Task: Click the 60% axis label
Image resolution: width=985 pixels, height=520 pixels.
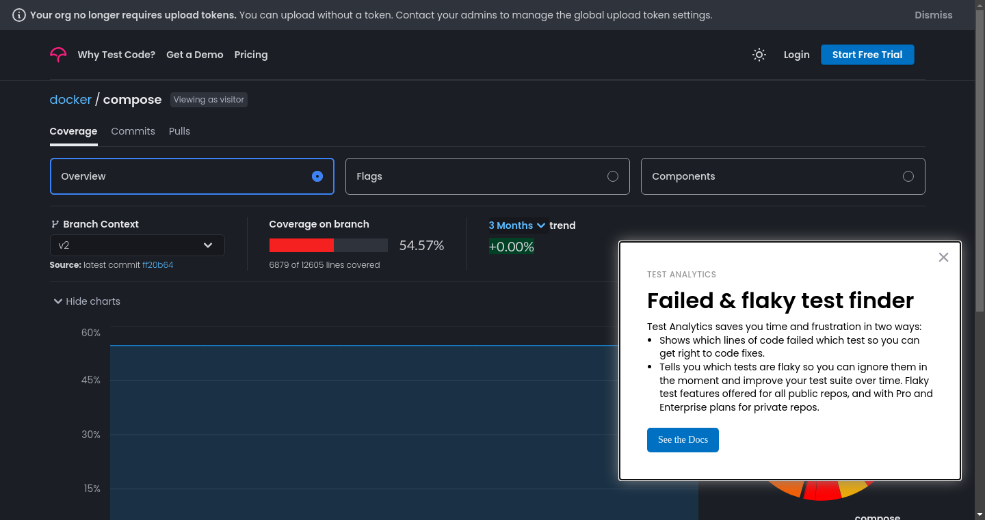Action: (x=91, y=333)
